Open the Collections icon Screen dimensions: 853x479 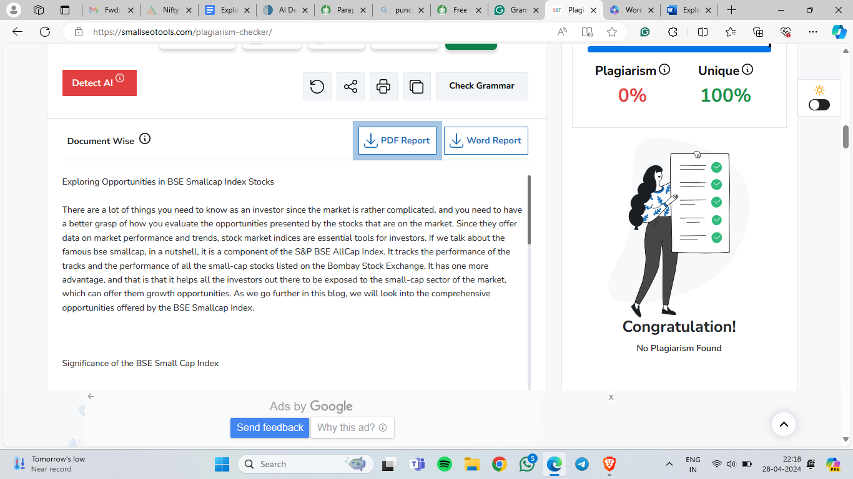[758, 32]
